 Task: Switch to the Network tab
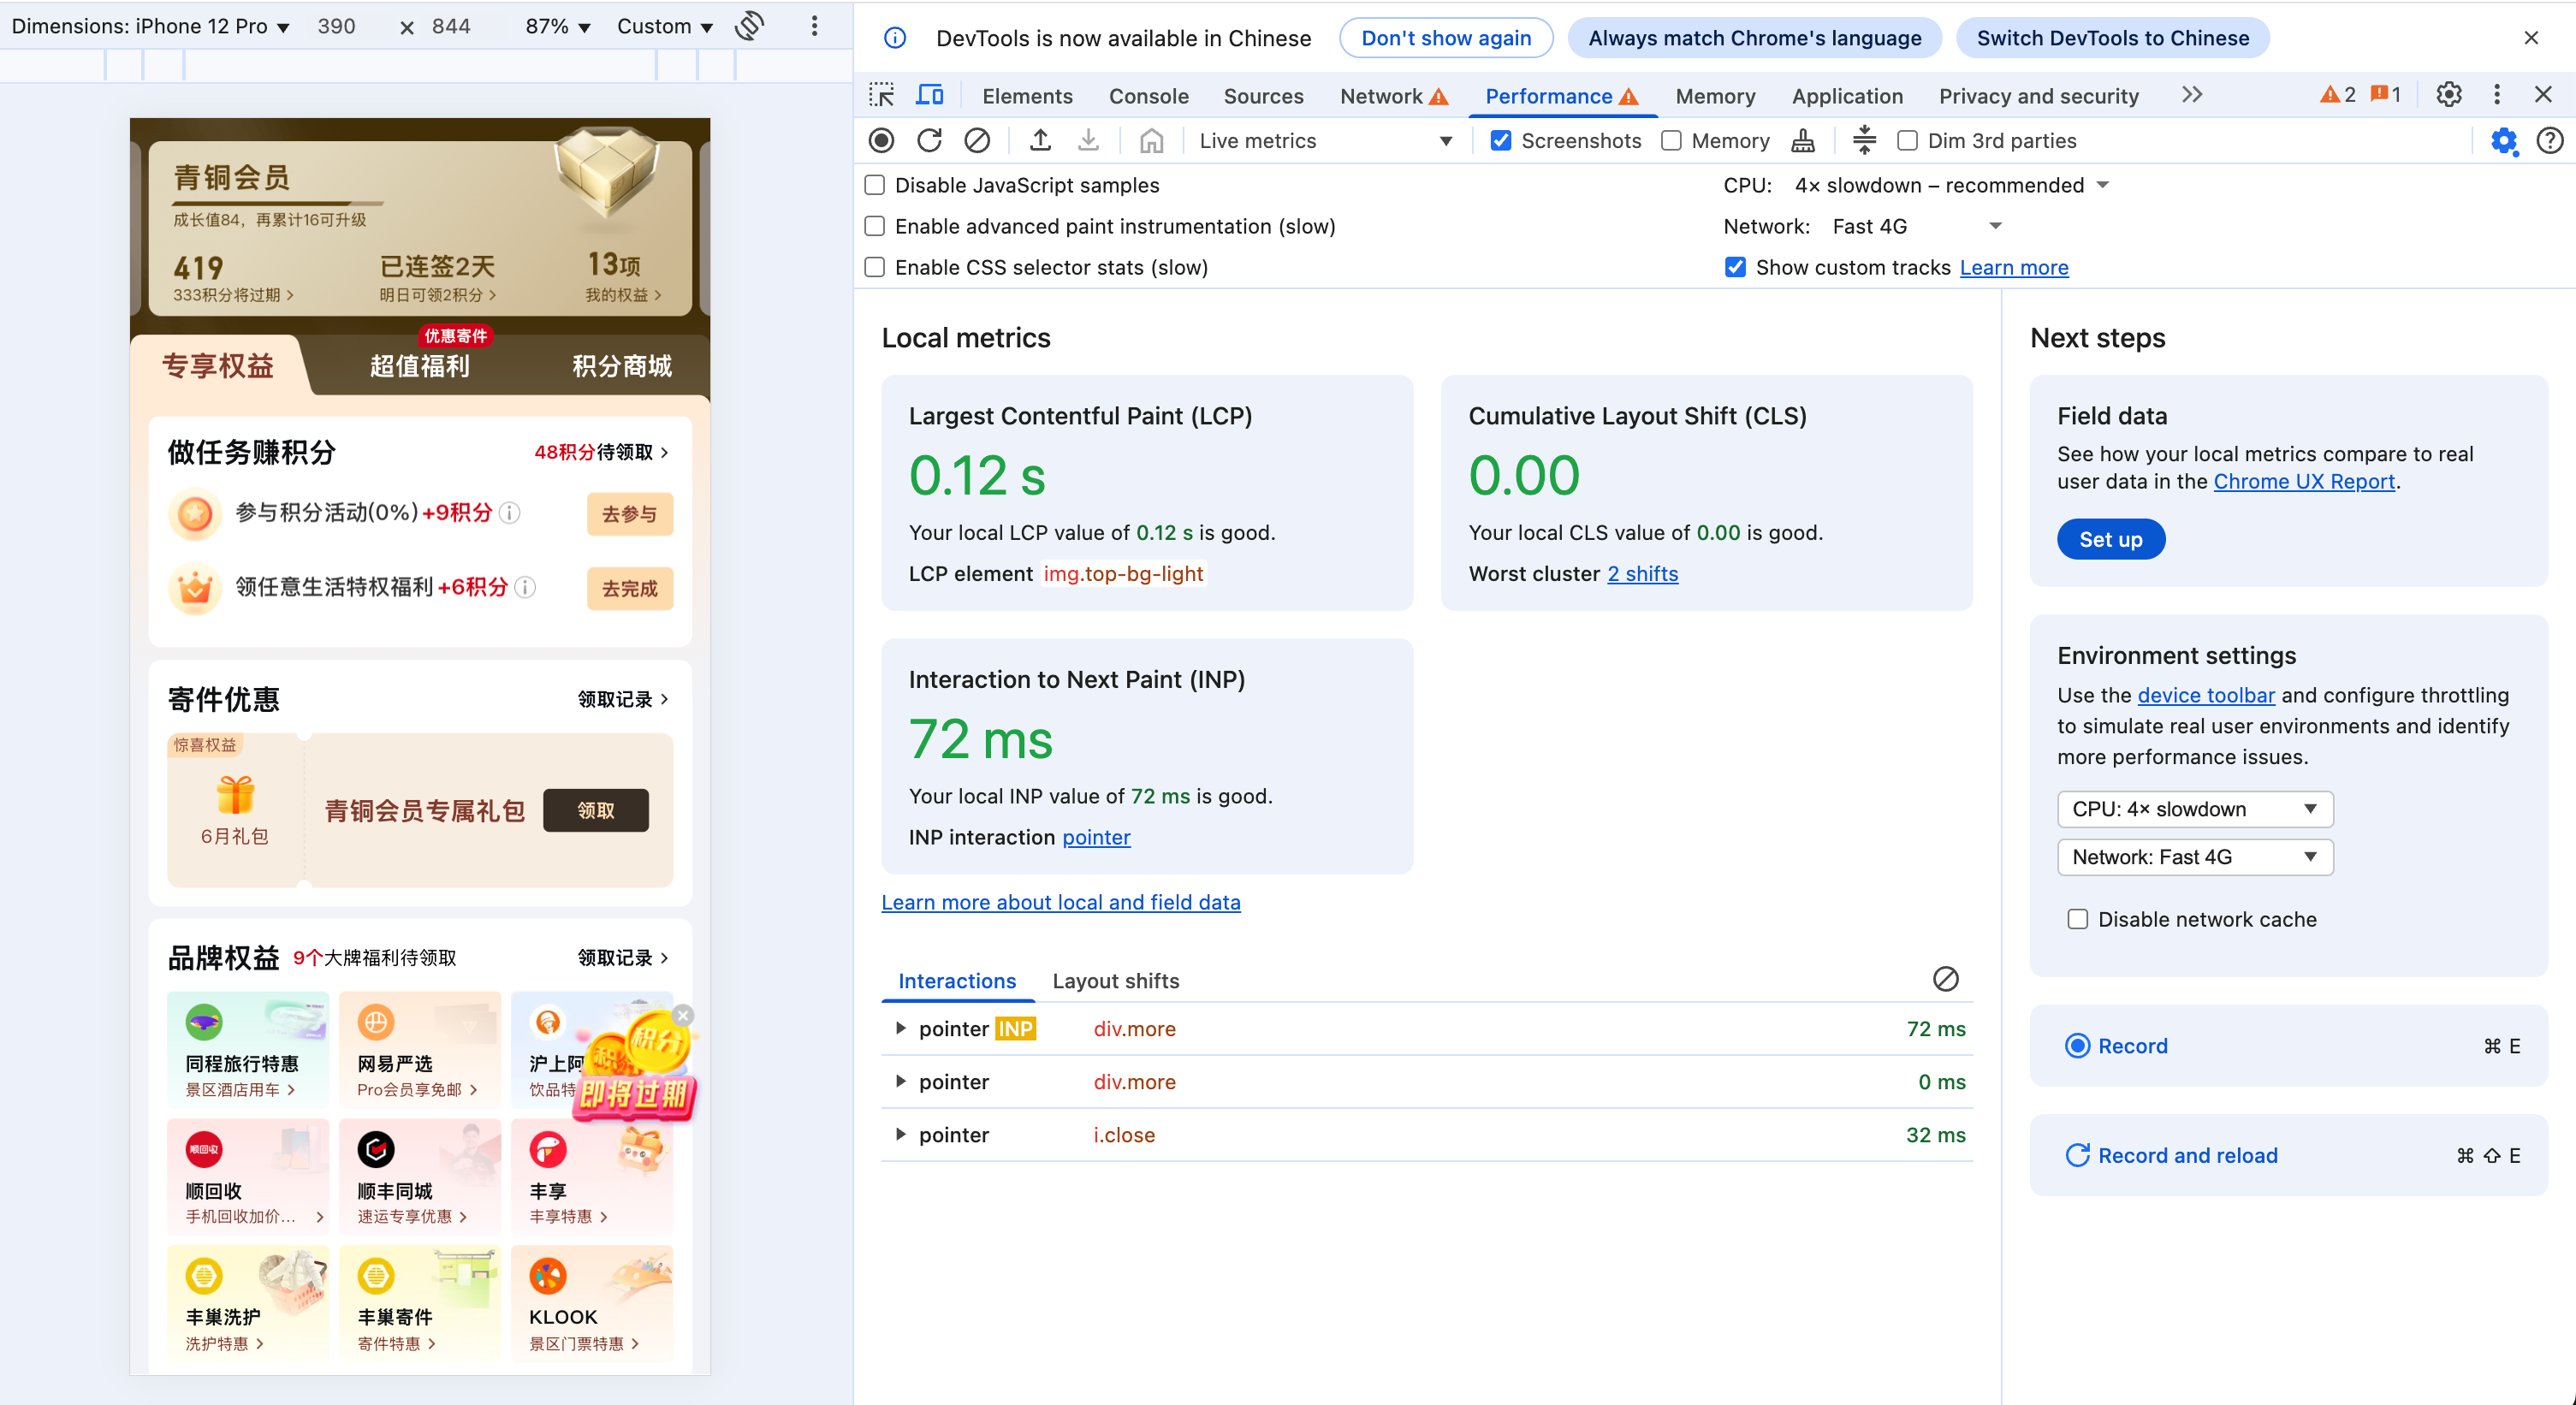coord(1381,96)
